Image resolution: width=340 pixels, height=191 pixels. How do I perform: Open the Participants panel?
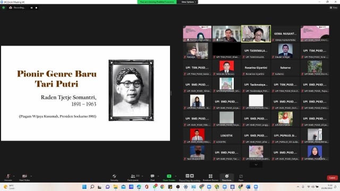(x=133, y=177)
